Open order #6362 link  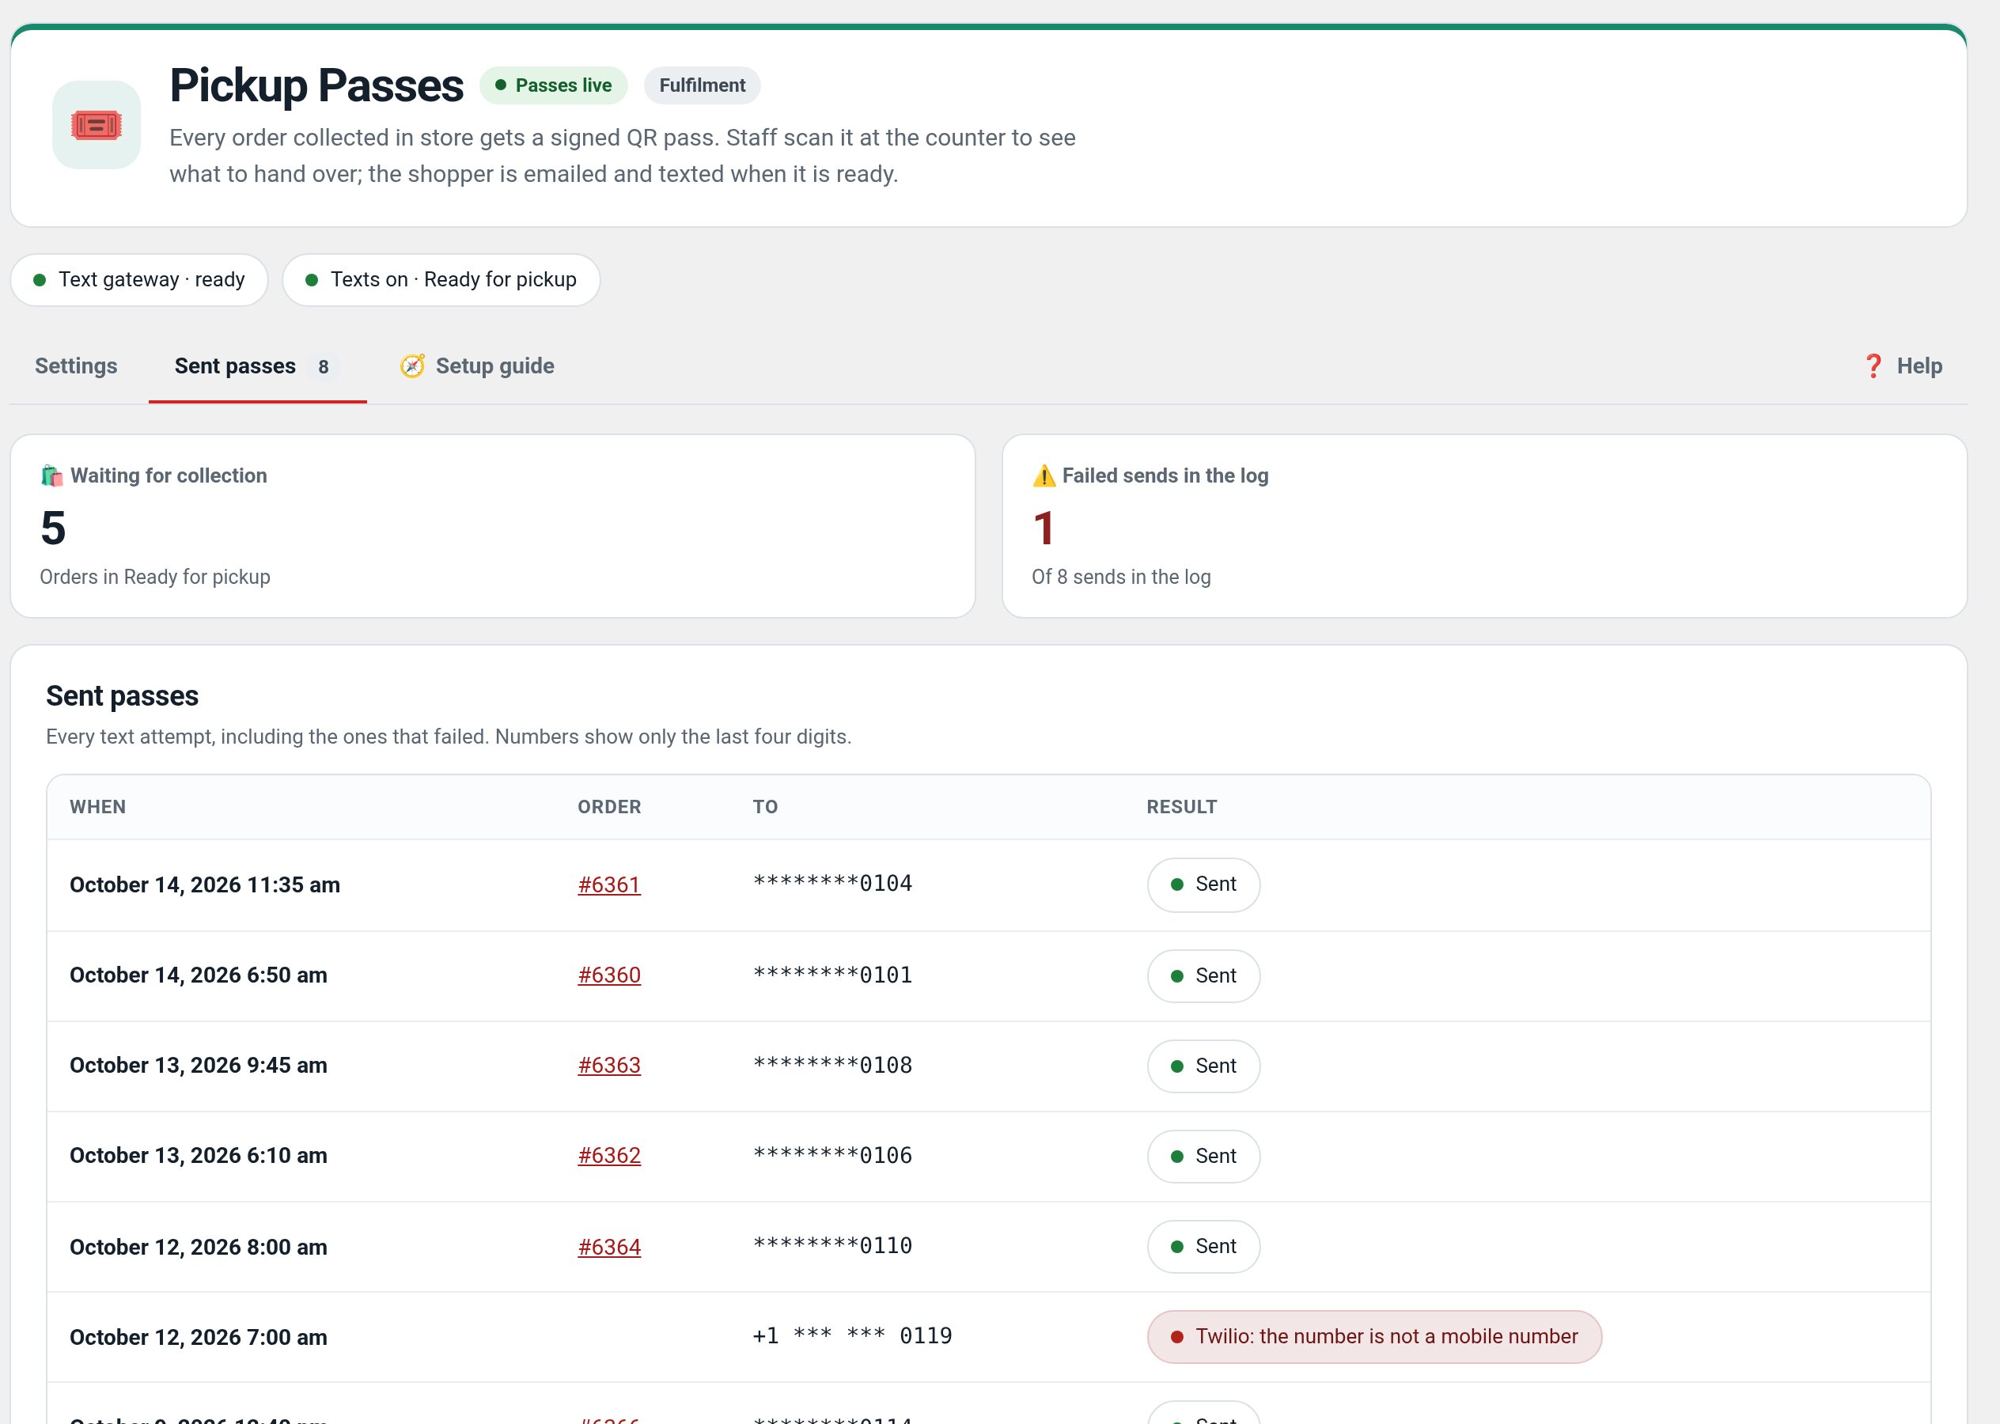click(609, 1156)
